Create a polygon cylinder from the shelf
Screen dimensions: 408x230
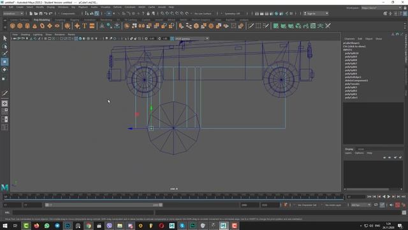(27, 26)
